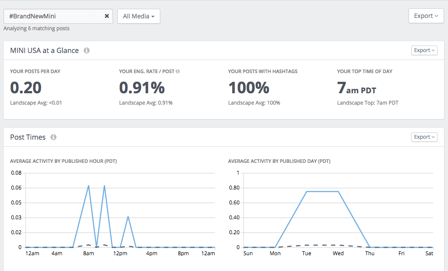The height and width of the screenshot is (271, 448).
Task: Click the 8pm label on hourly chart axis
Action: pyautogui.click(x=183, y=253)
